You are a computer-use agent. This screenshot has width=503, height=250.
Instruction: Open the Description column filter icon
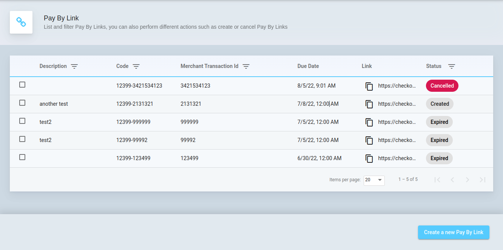74,66
